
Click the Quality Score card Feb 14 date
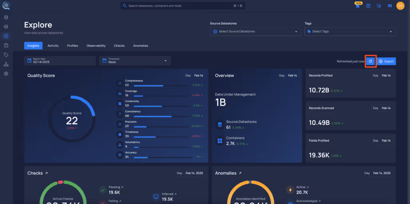199,76
